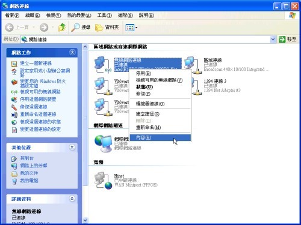Open the Edit (編輯) menu
301x225 pixels.
click(33, 16)
